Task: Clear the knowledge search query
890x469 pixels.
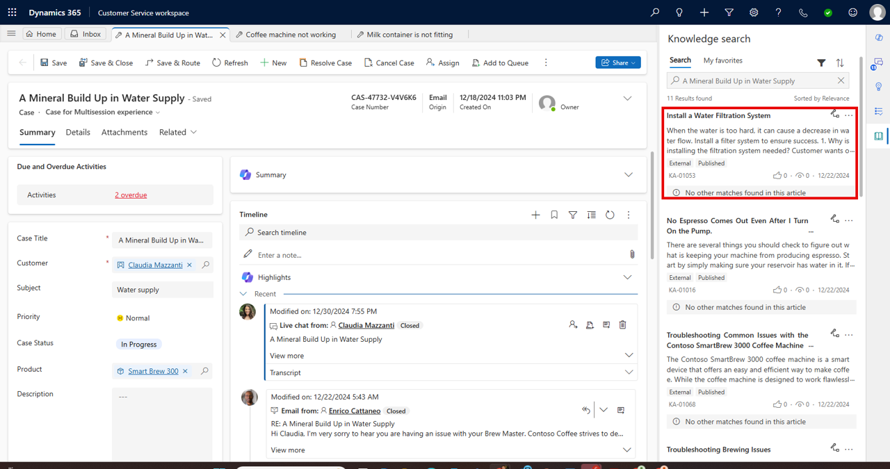Action: point(841,81)
